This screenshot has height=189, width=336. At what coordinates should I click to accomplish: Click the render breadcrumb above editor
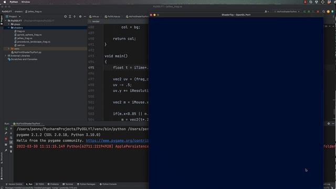pyautogui.click(x=96, y=22)
